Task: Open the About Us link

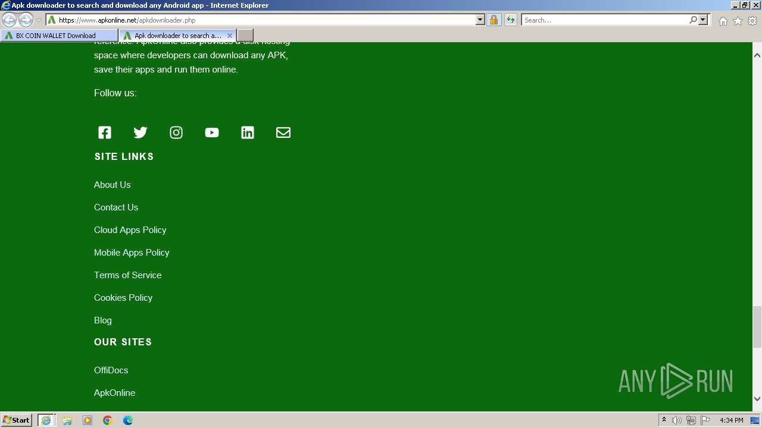Action: point(112,185)
